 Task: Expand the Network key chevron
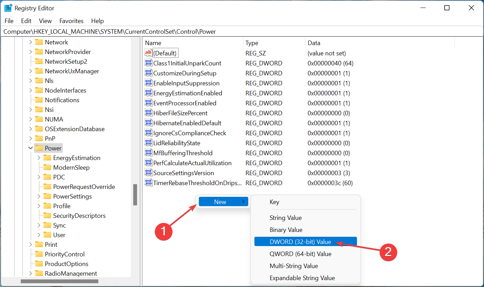click(31, 42)
